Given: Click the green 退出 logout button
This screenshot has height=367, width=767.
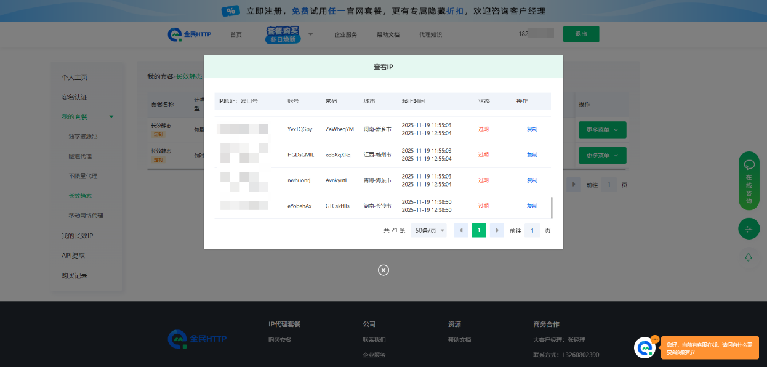Looking at the screenshot, I should tap(580, 34).
